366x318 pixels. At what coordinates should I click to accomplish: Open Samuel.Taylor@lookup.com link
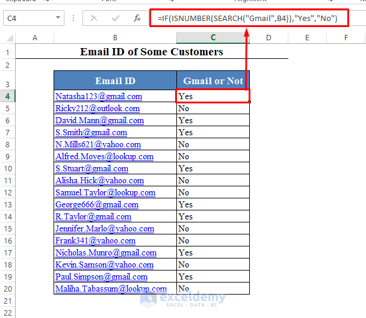click(105, 192)
